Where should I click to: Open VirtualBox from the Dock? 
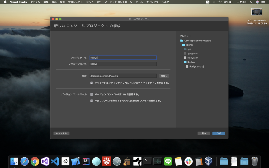click(x=209, y=161)
